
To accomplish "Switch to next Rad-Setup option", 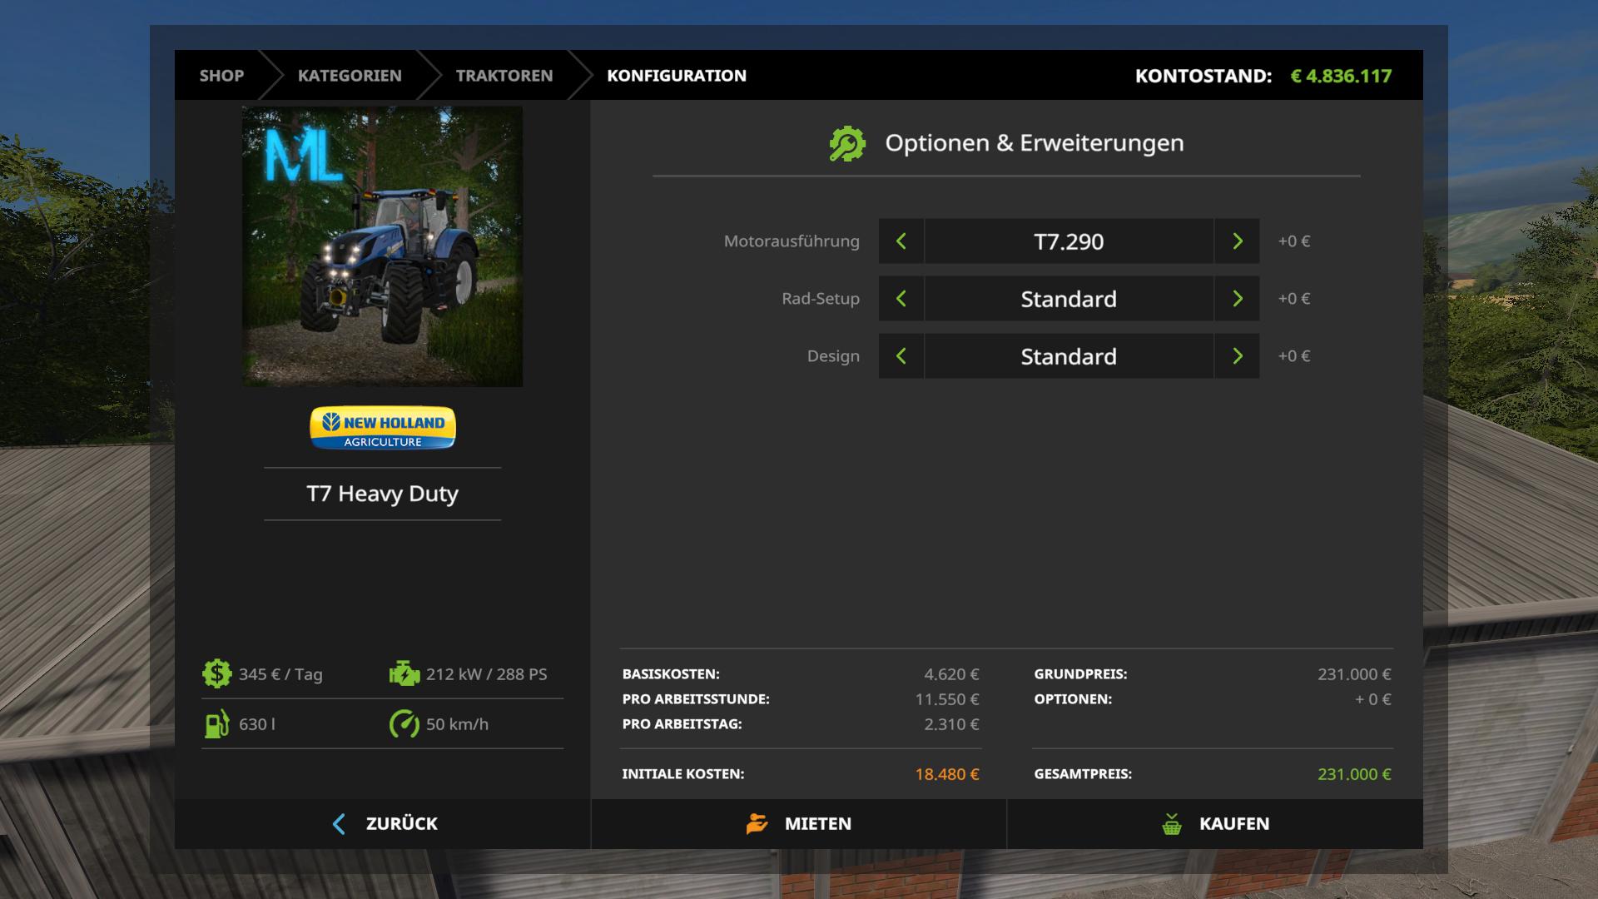I will (x=1237, y=299).
